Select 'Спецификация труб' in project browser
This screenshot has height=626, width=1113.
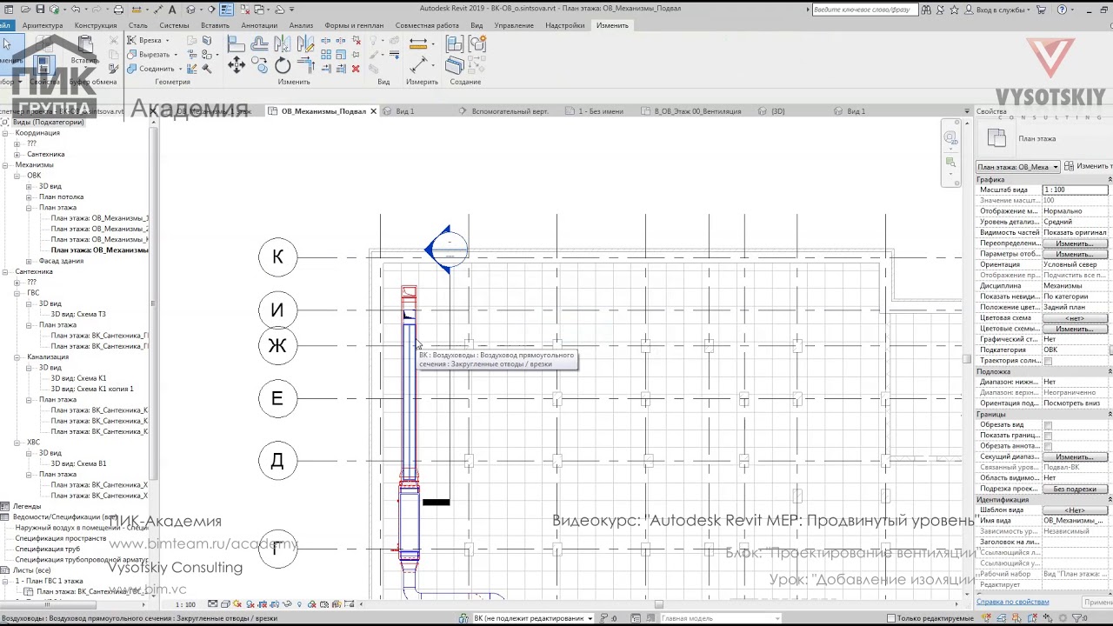pos(47,549)
